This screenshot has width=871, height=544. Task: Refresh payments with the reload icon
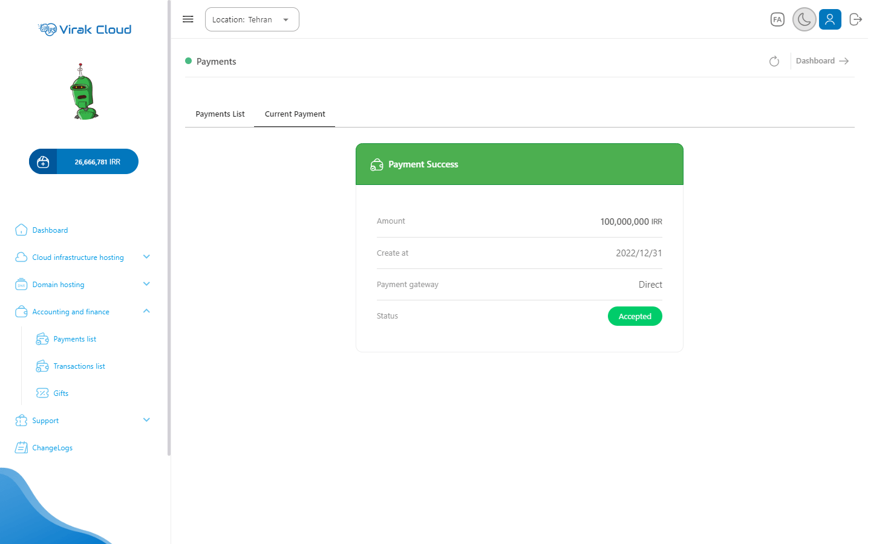click(774, 61)
